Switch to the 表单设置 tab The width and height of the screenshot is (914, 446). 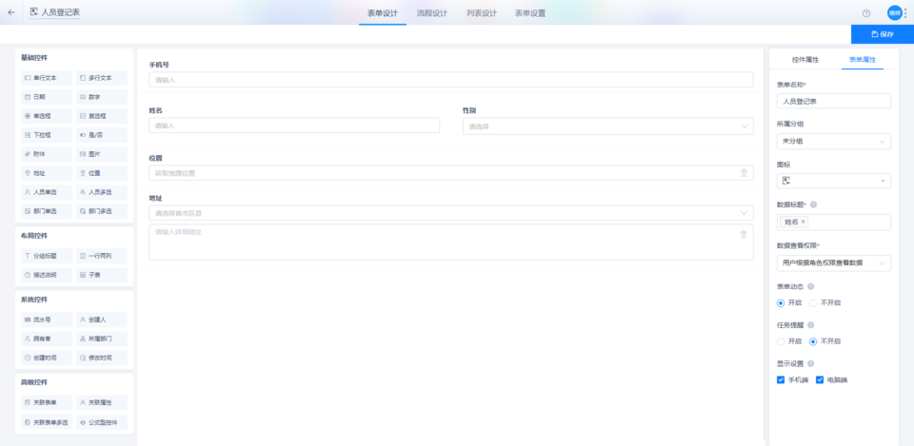(530, 12)
